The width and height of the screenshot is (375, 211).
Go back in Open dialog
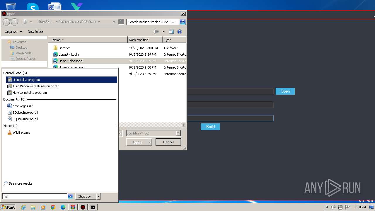6,22
